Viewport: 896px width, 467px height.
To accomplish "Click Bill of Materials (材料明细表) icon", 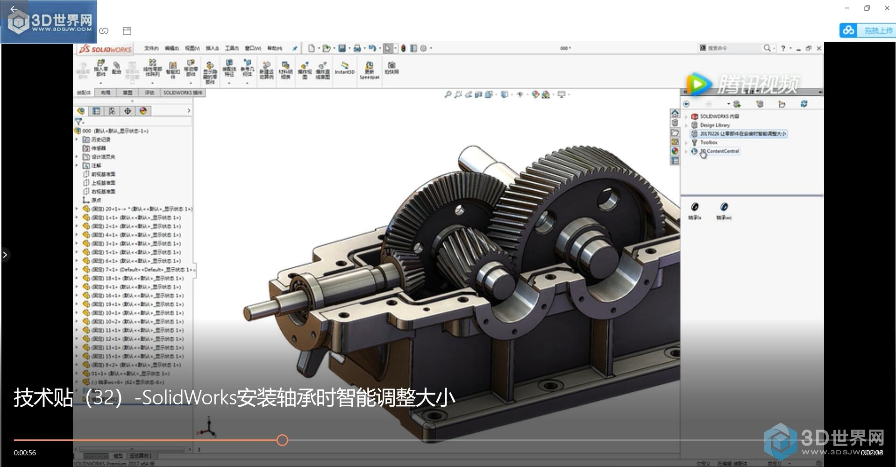I will pyautogui.click(x=285, y=70).
